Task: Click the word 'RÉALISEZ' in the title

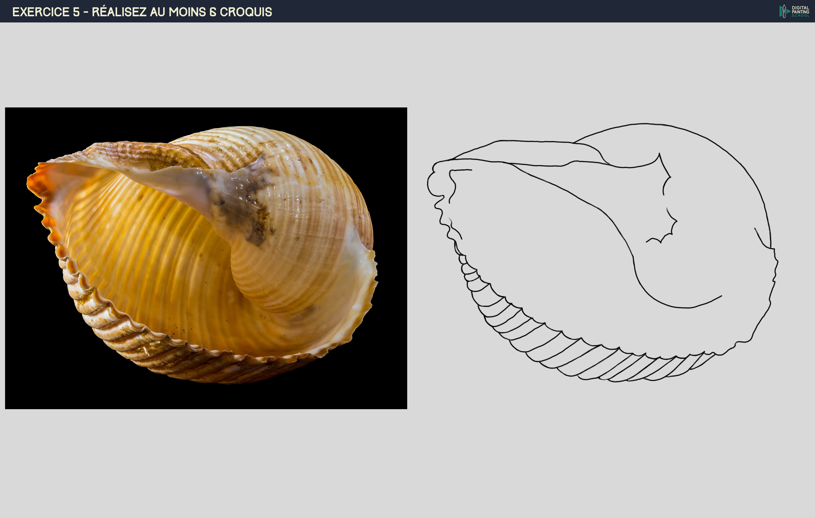Action: tap(119, 12)
